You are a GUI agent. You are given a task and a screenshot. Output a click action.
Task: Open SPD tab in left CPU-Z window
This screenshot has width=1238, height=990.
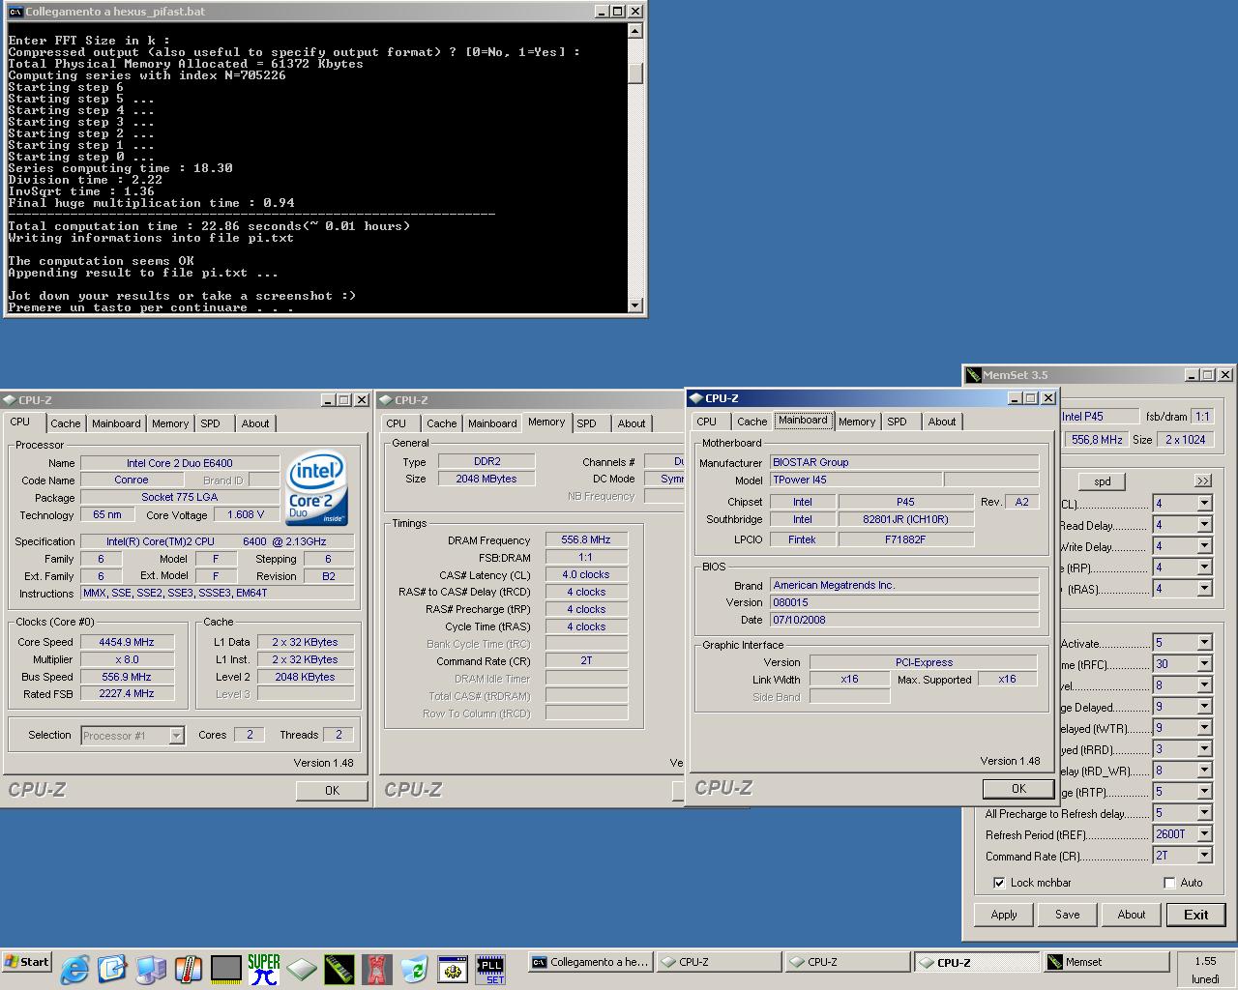(211, 423)
